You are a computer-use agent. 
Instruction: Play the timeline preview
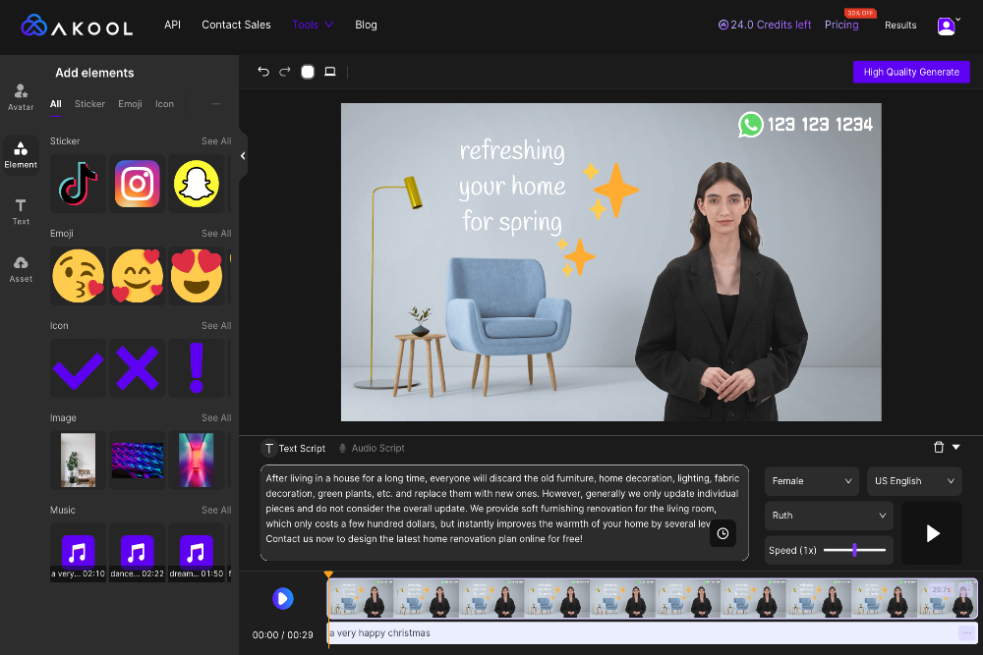(x=282, y=598)
